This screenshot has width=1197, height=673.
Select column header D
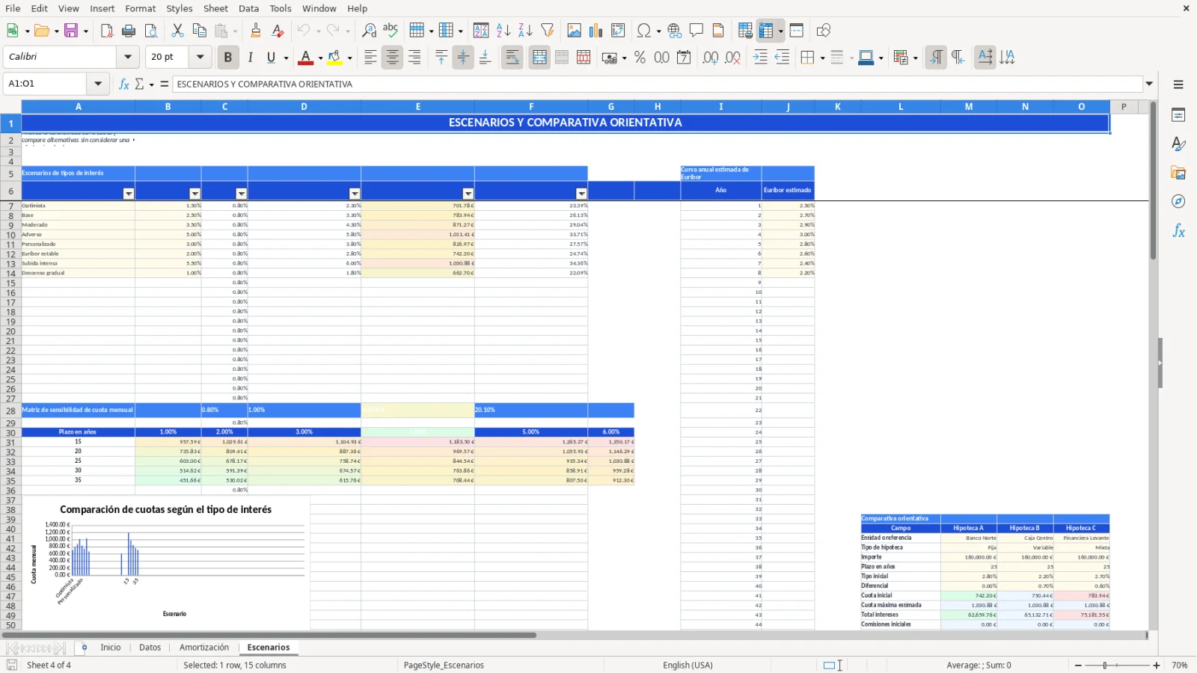(304, 107)
